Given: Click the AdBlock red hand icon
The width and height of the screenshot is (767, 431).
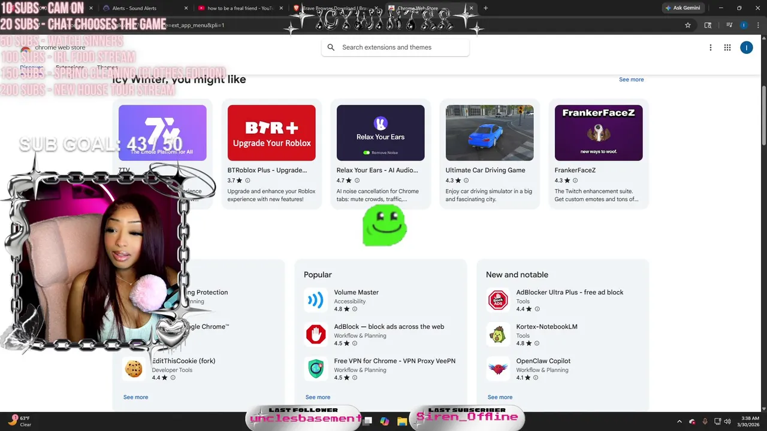Looking at the screenshot, I should tap(316, 335).
